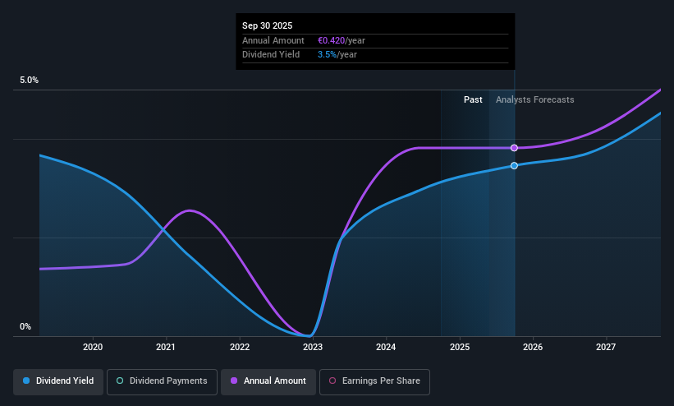This screenshot has height=406, width=674.
Task: Click the 2025 x-axis label
Action: click(460, 347)
